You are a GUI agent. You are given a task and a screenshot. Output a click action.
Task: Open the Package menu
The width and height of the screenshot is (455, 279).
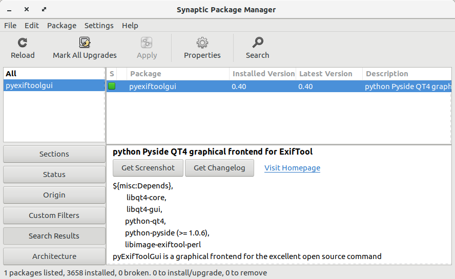(62, 26)
